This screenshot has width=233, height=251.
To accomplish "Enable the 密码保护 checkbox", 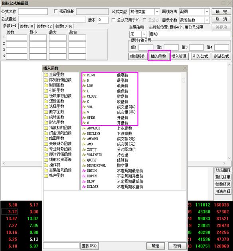I will [x=56, y=11].
